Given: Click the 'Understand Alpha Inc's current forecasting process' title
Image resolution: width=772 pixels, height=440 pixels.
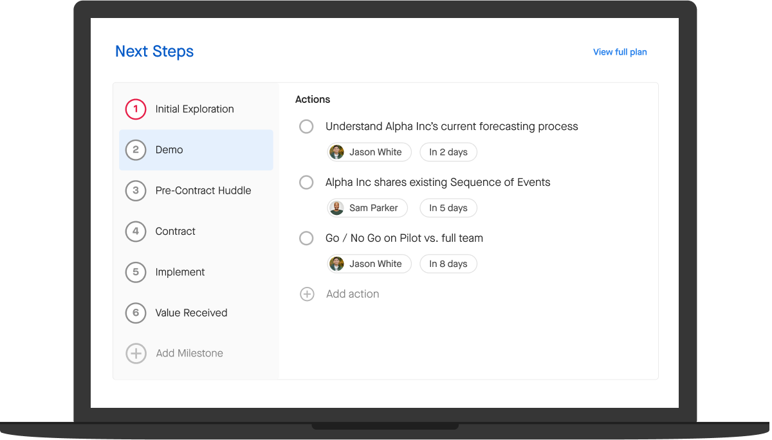Looking at the screenshot, I should (452, 127).
